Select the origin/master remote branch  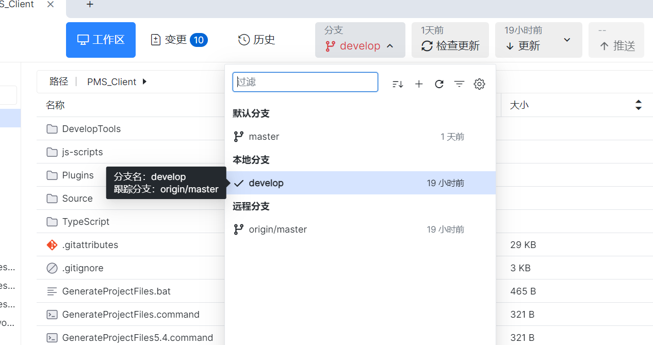pos(360,229)
